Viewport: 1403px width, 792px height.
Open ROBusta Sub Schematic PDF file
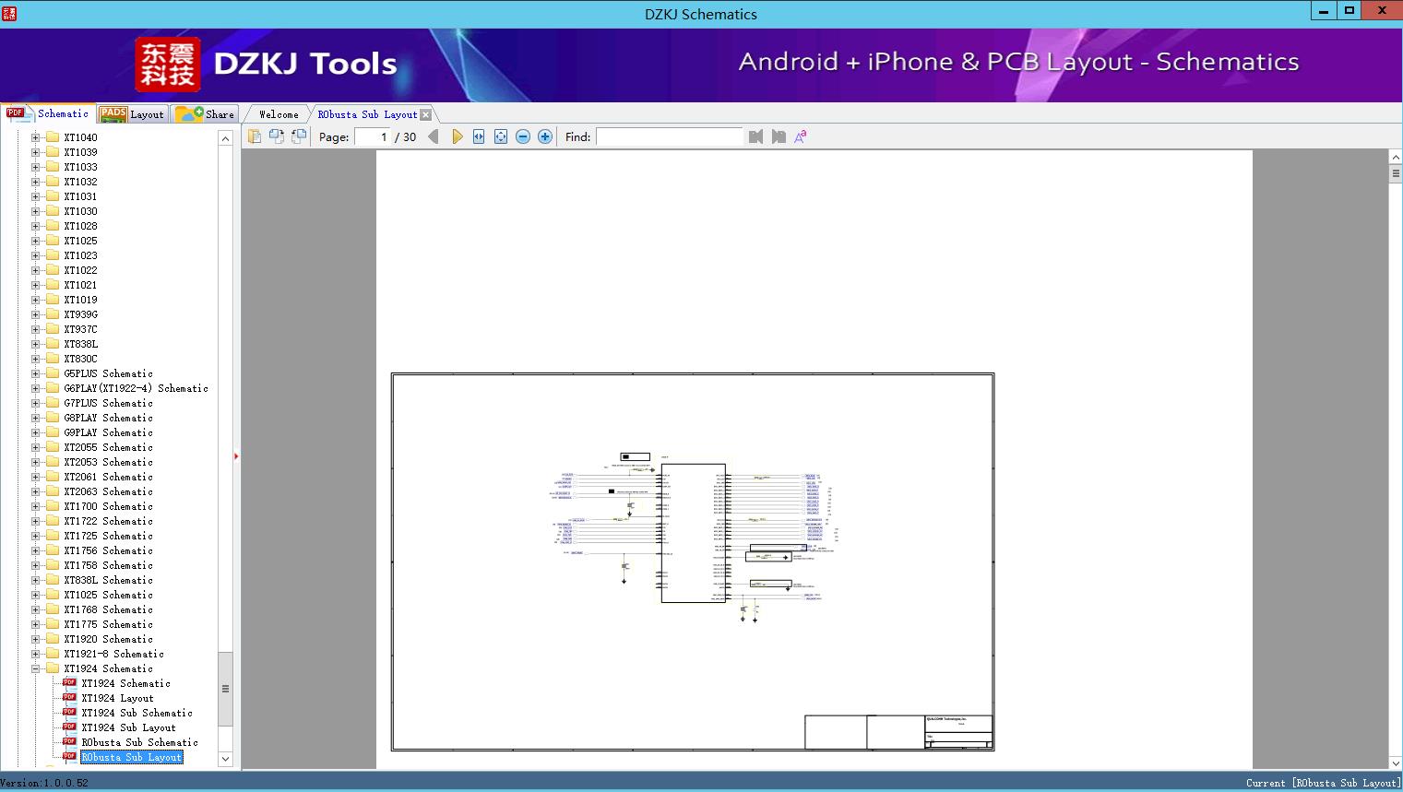[x=139, y=742]
